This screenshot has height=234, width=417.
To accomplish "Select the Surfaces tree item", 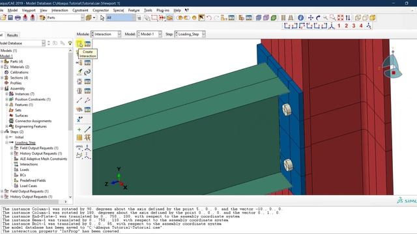I will pyautogui.click(x=22, y=116).
